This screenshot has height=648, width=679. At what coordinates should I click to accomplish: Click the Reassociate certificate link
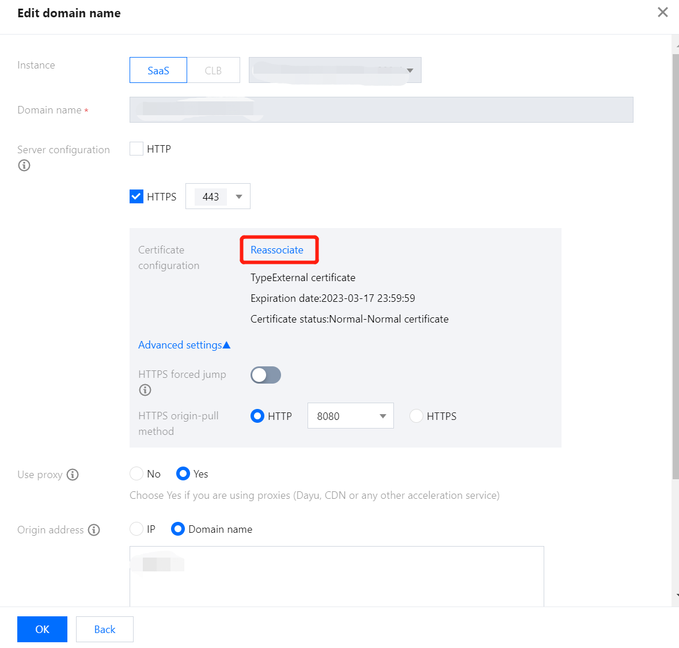[277, 250]
